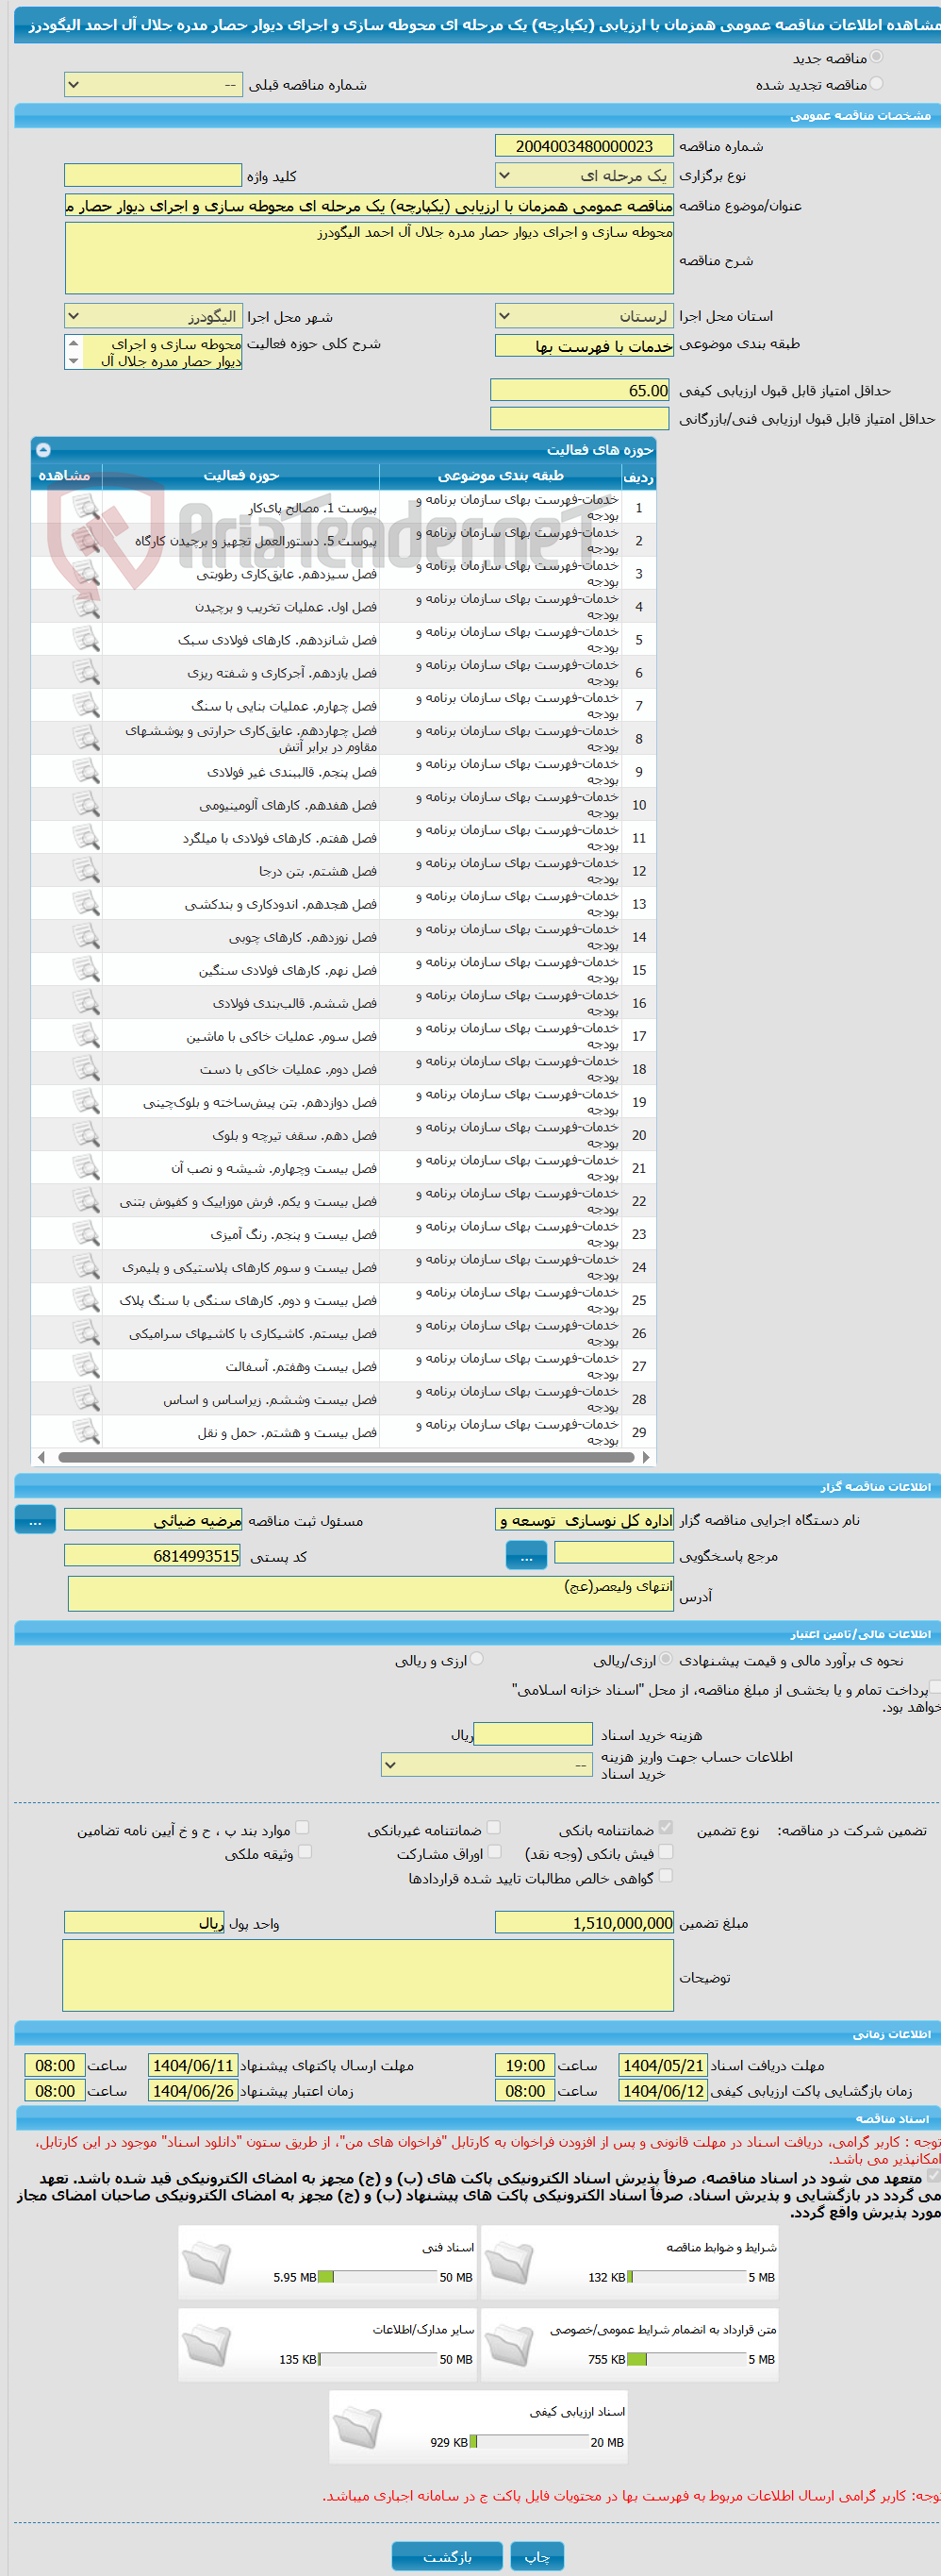
Task: Click the مبلغ تضمین field 1,510,000,000
Action: (x=585, y=1922)
